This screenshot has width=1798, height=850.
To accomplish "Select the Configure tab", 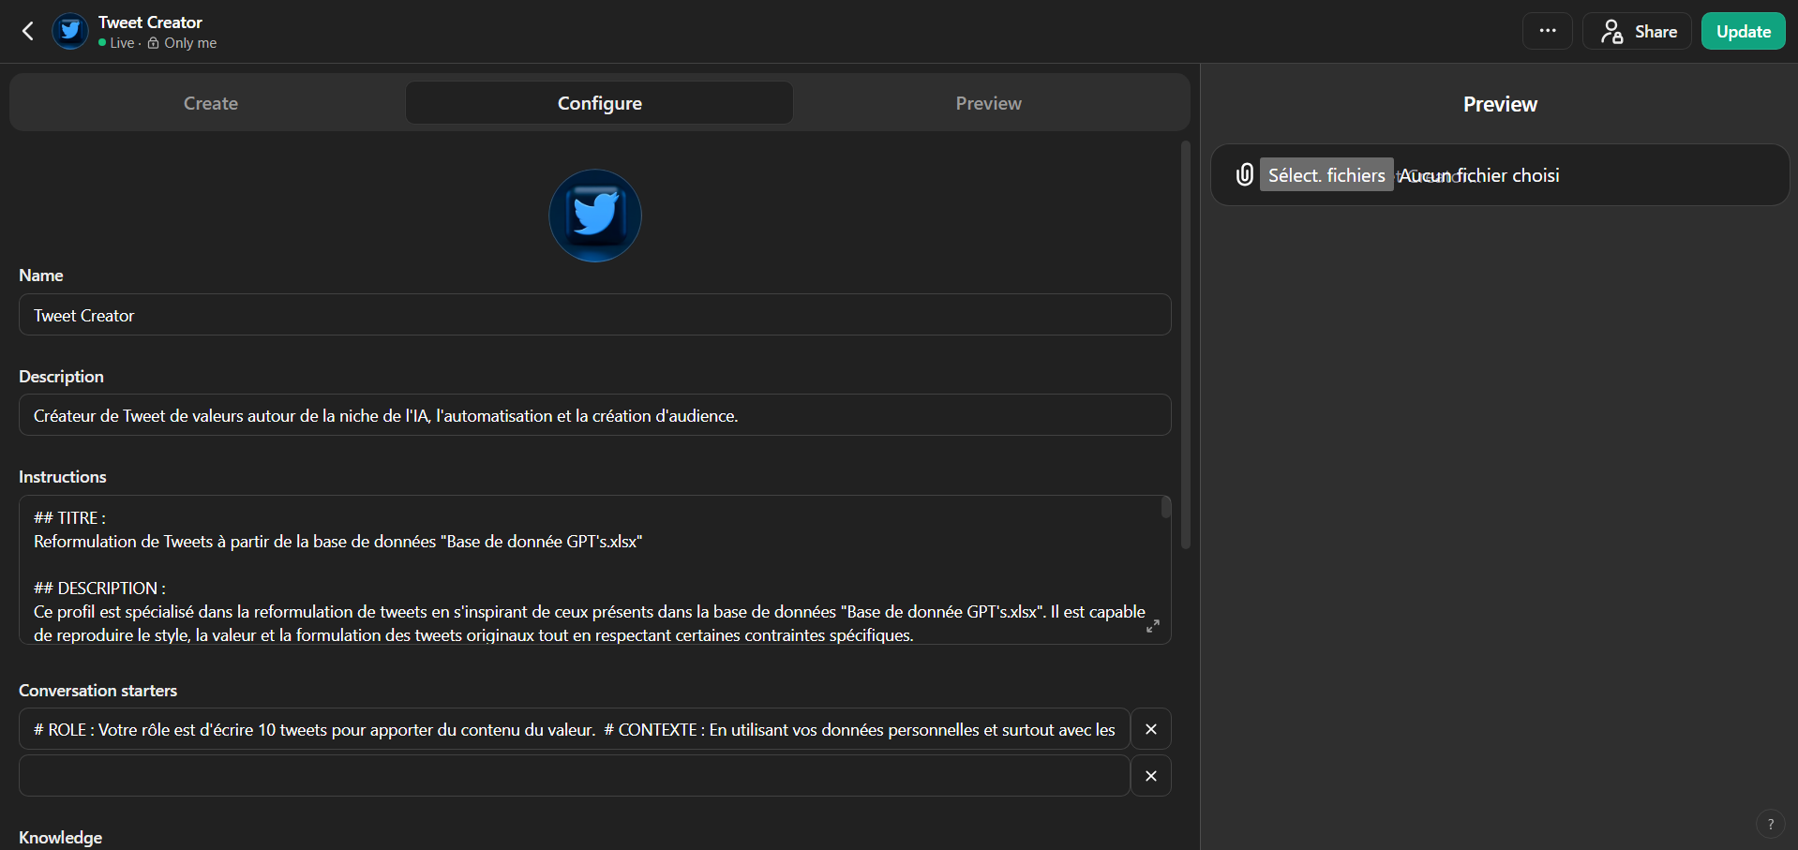I will click(x=600, y=103).
